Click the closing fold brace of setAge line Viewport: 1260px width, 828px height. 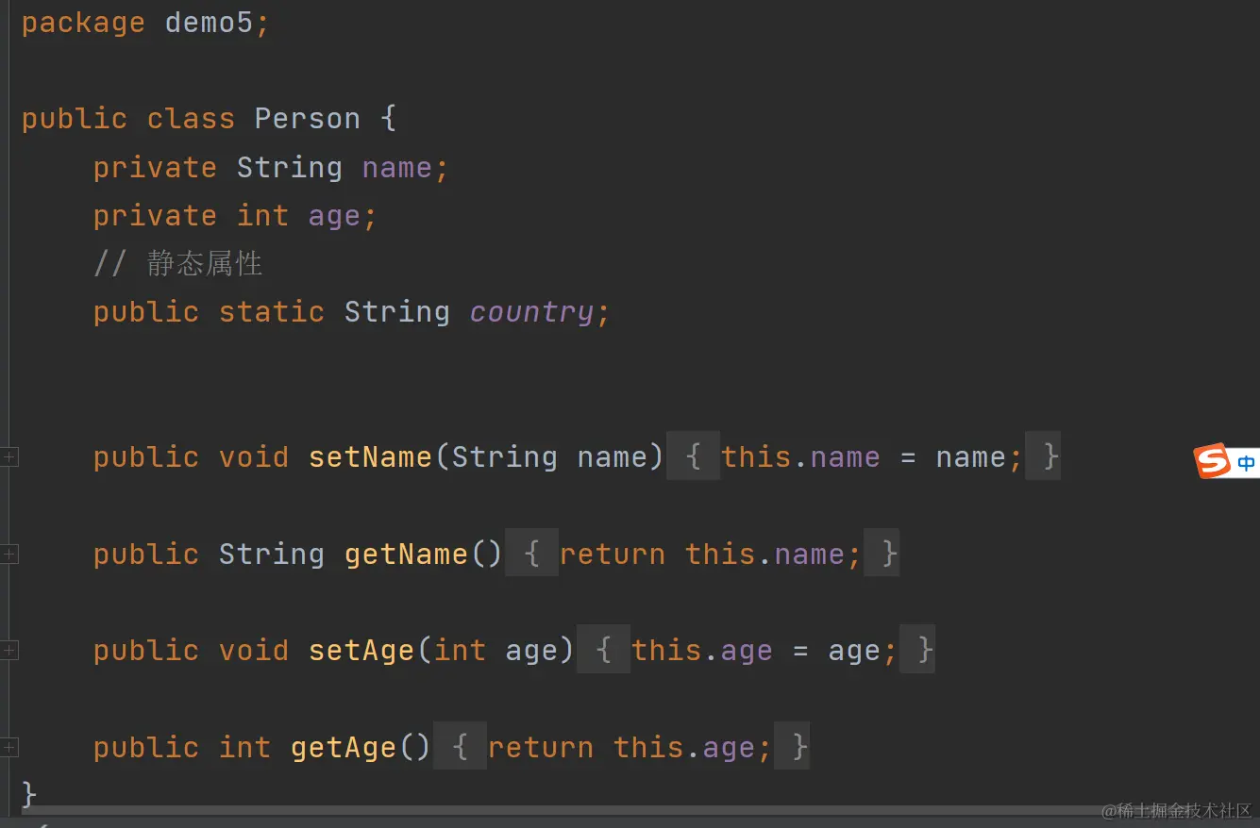click(x=917, y=651)
